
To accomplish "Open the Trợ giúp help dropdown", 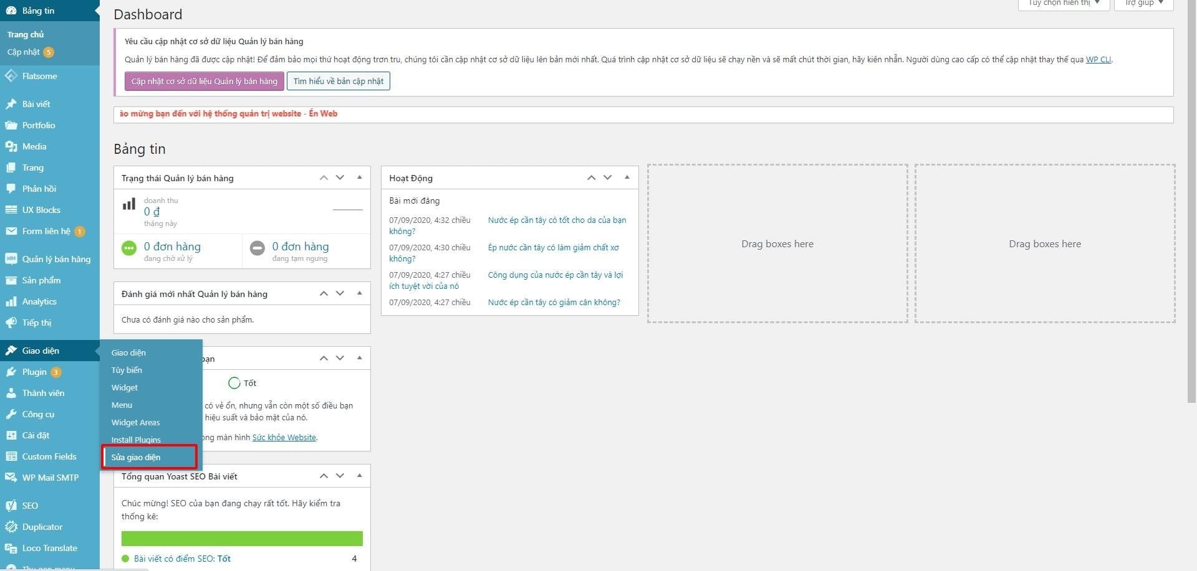I will pos(1143,4).
